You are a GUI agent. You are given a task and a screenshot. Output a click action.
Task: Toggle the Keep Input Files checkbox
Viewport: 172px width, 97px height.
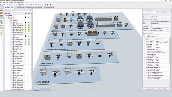pos(157,50)
